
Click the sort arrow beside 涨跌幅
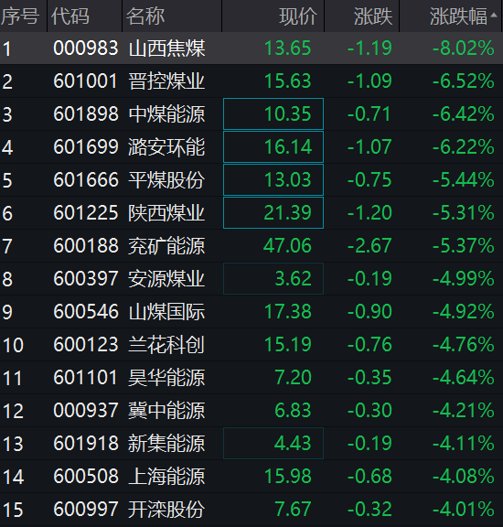[494, 15]
